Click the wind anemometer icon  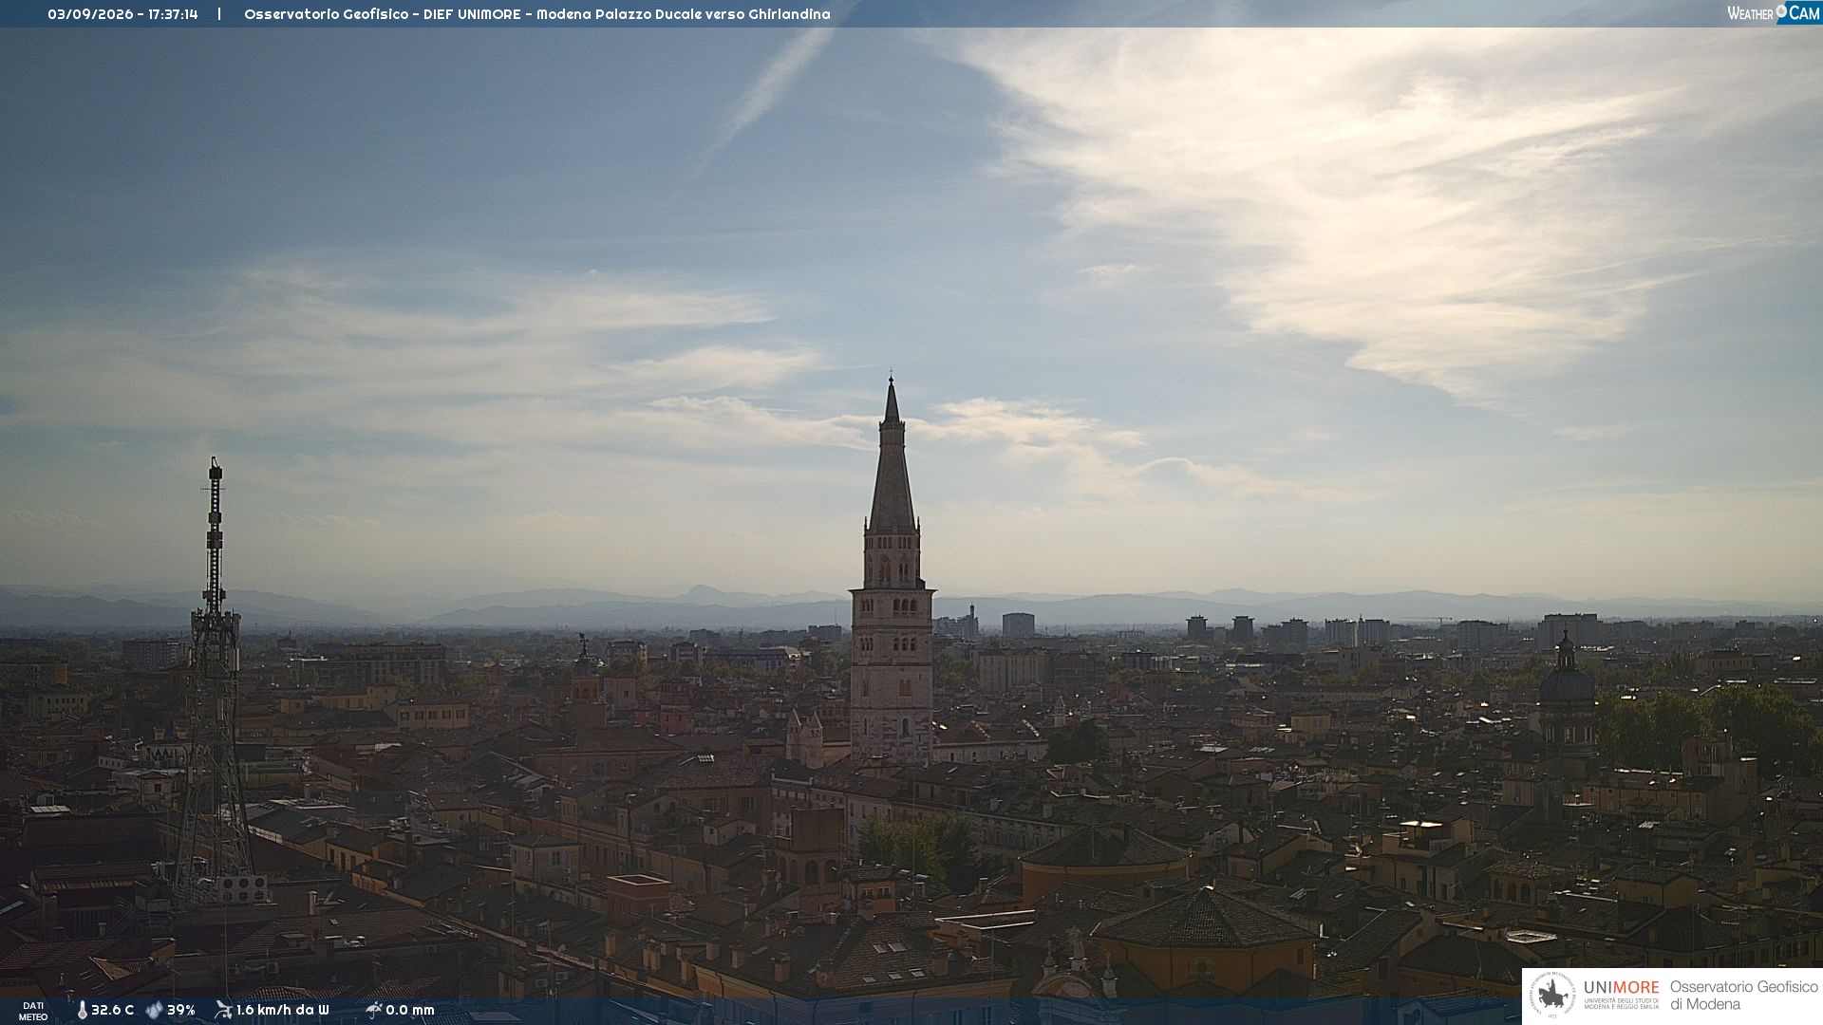pyautogui.click(x=223, y=1010)
